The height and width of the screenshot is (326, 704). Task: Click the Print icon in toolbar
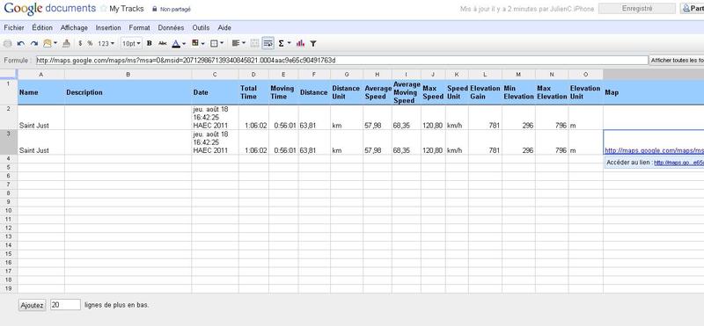[x=8, y=44]
